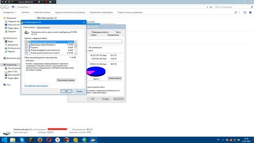This screenshot has width=254, height=143.
Task: Click the recorder magnifier icon
Action: 9,2
